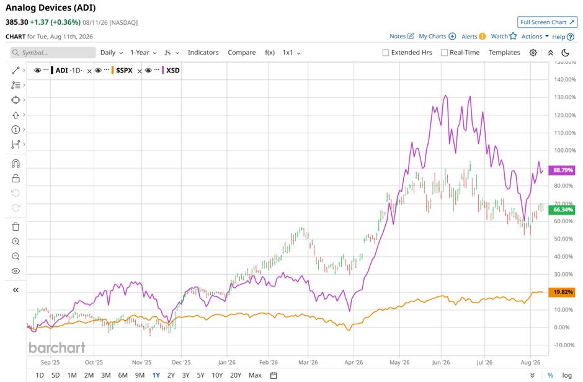
Task: Select the 1D time range
Action: pyautogui.click(x=40, y=375)
